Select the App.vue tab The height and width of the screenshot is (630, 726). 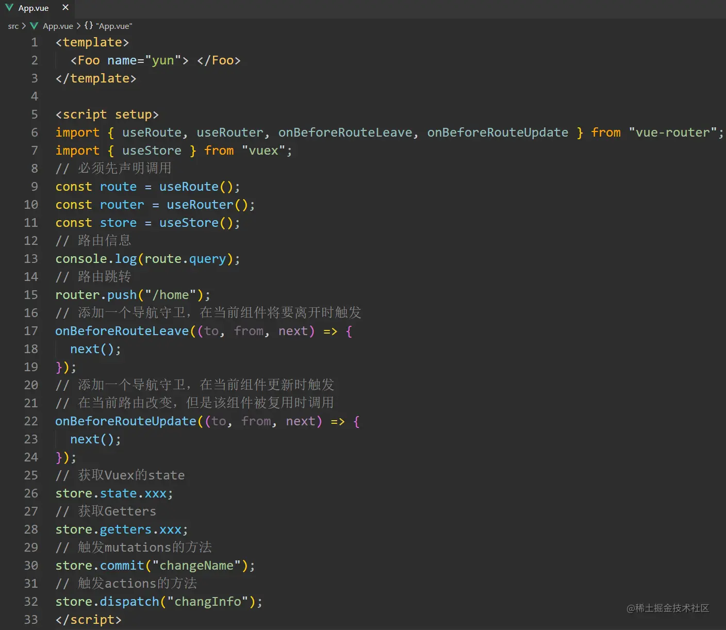tap(37, 8)
